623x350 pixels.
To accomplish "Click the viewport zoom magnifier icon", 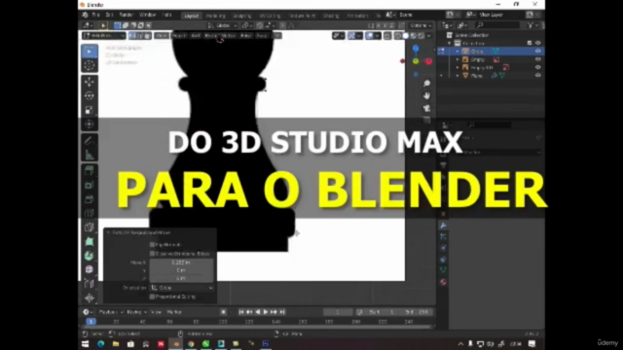I will coord(426,84).
